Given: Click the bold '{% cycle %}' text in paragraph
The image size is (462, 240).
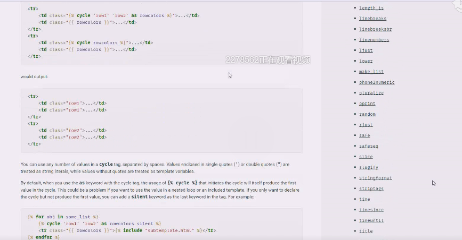Looking at the screenshot, I should coord(182,183).
